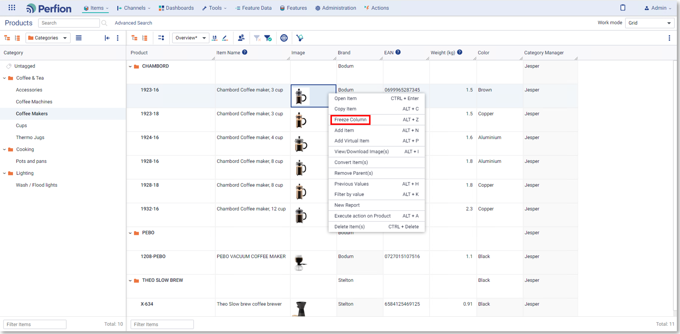Open the Tools menu

click(214, 8)
